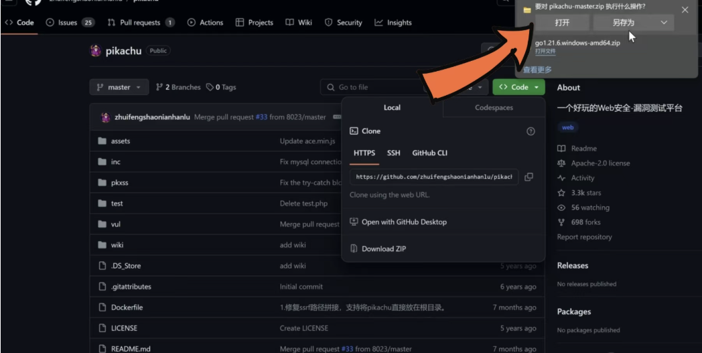This screenshot has height=353, width=702.
Task: View the 2 Branches link
Action: (x=178, y=87)
